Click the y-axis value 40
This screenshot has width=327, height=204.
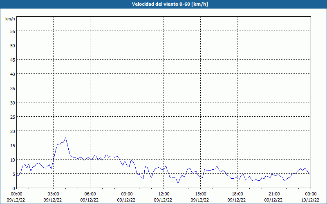tap(13, 74)
